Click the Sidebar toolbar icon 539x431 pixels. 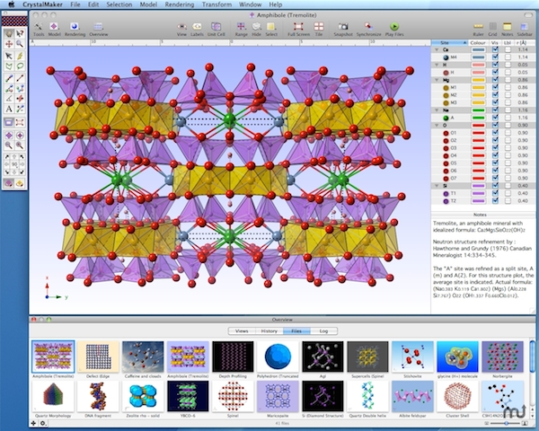click(x=523, y=27)
